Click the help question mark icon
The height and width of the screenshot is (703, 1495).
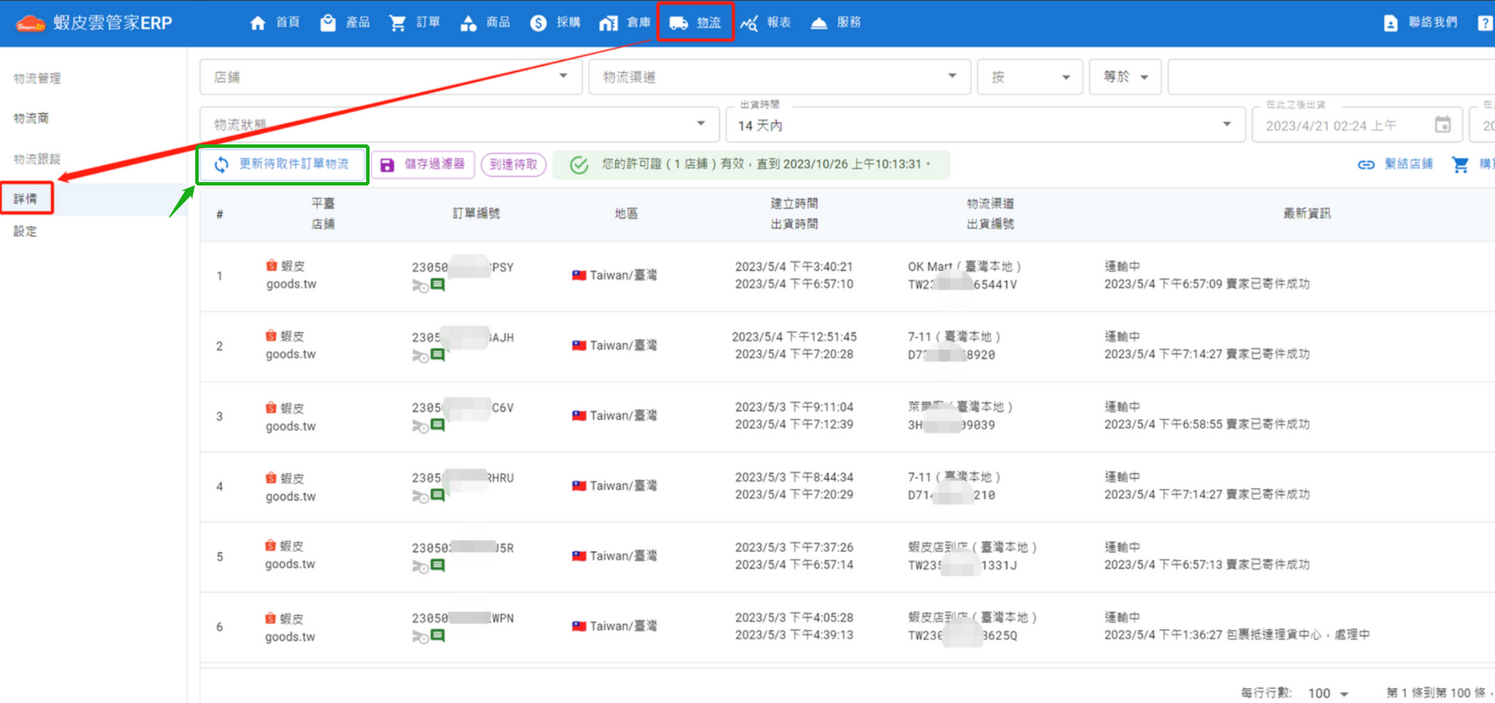(x=1485, y=23)
